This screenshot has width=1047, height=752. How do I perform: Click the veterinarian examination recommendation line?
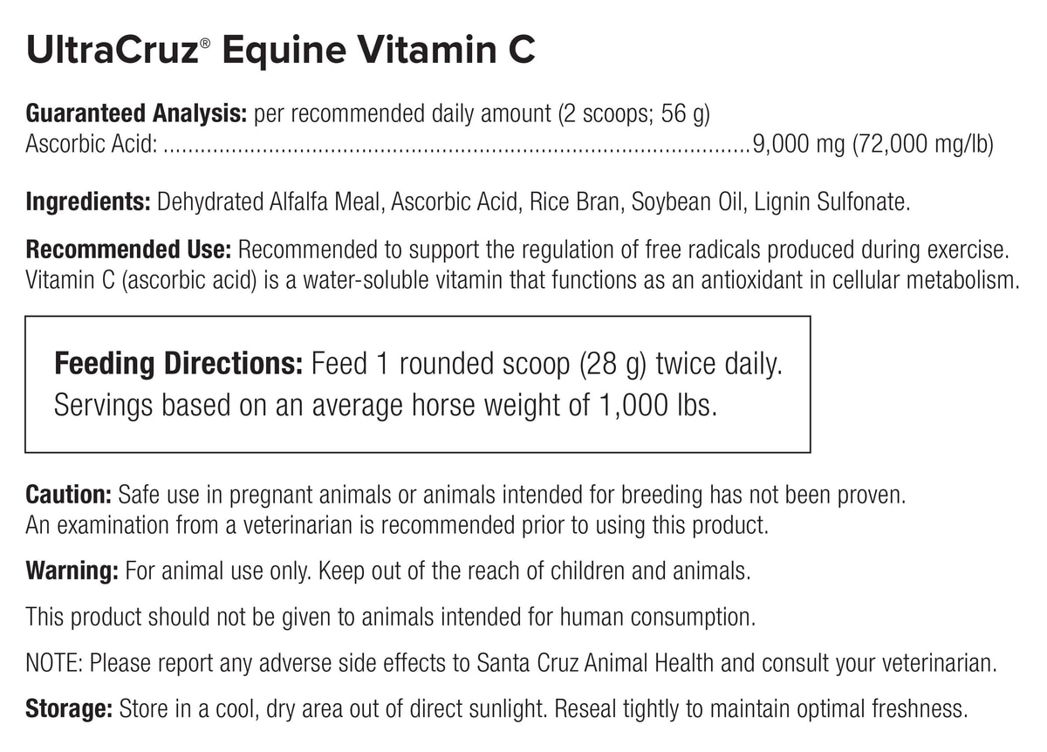point(397,525)
